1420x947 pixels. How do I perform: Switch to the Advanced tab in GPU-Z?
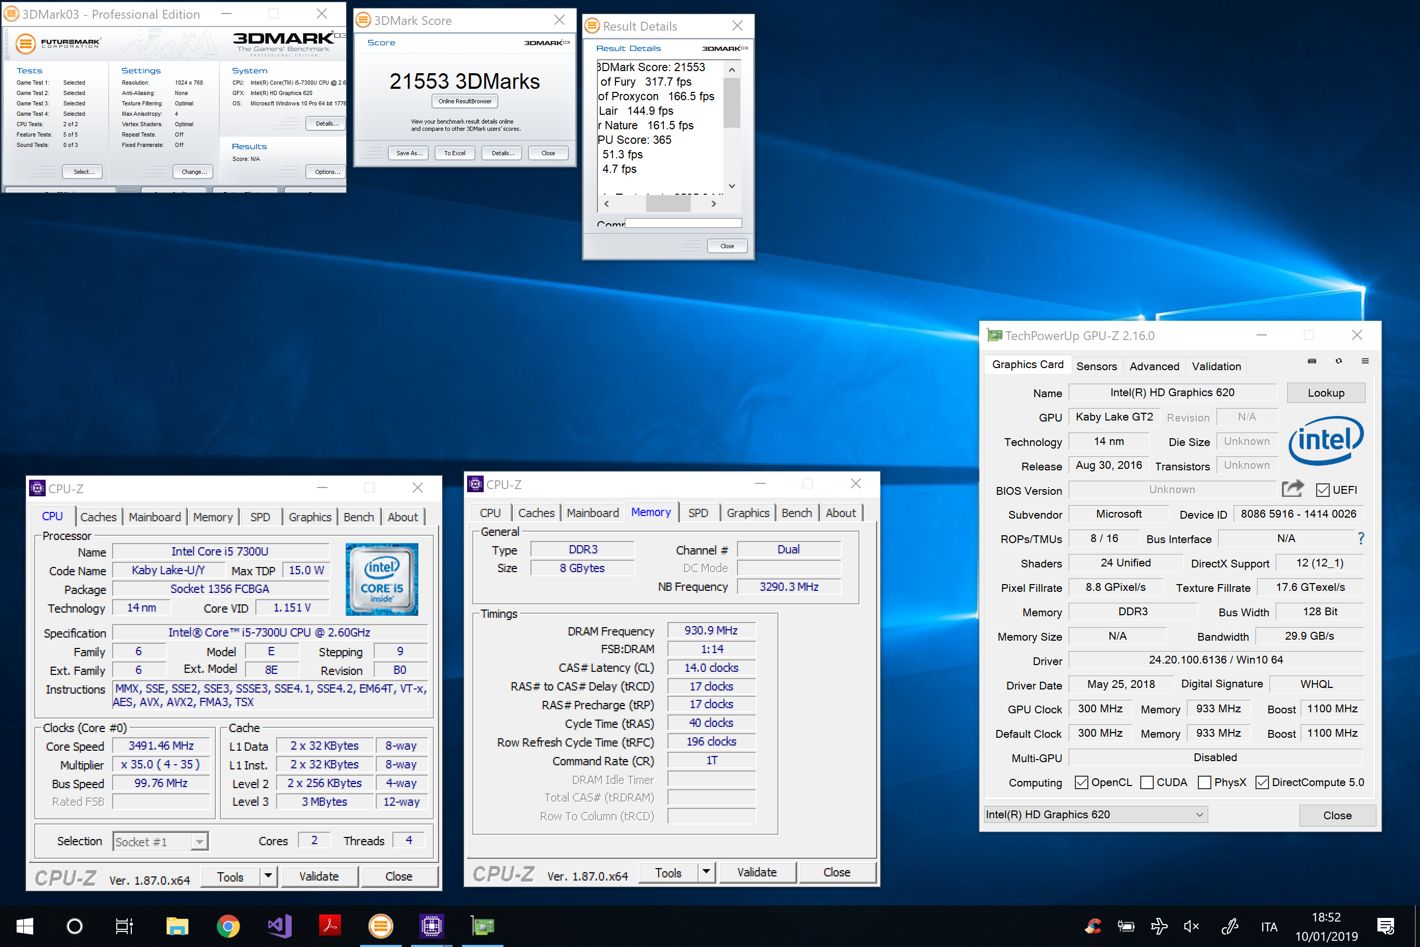click(1154, 366)
